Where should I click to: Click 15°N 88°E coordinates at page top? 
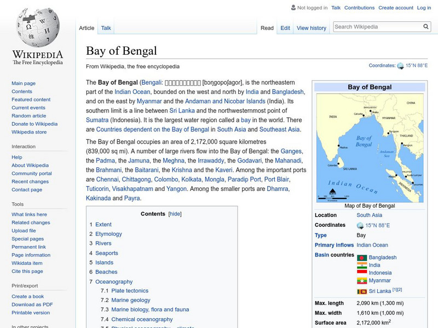coord(417,66)
